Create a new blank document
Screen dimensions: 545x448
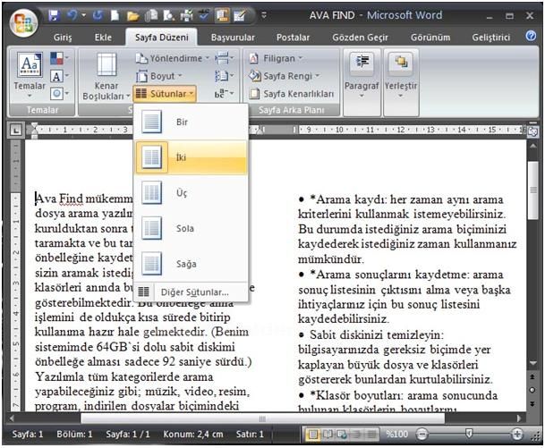[x=115, y=15]
